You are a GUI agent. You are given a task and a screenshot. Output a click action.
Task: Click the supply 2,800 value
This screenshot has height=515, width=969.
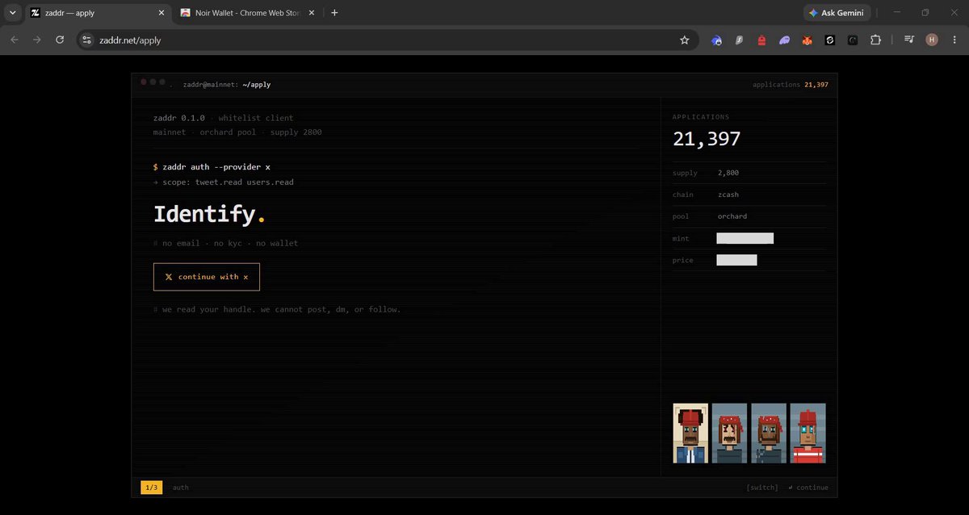(x=728, y=173)
